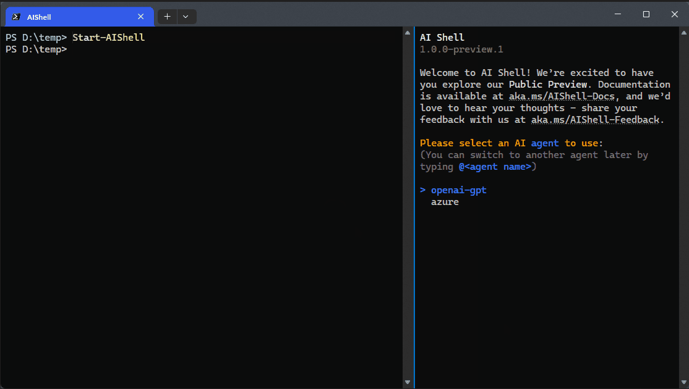Click the blue divider between panes

click(x=414, y=207)
